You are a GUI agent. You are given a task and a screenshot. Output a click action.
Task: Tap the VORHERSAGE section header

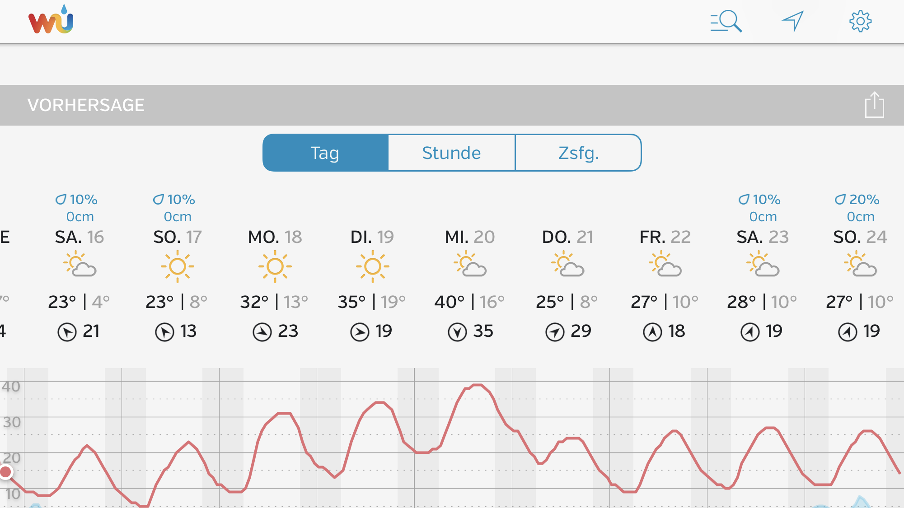(86, 105)
